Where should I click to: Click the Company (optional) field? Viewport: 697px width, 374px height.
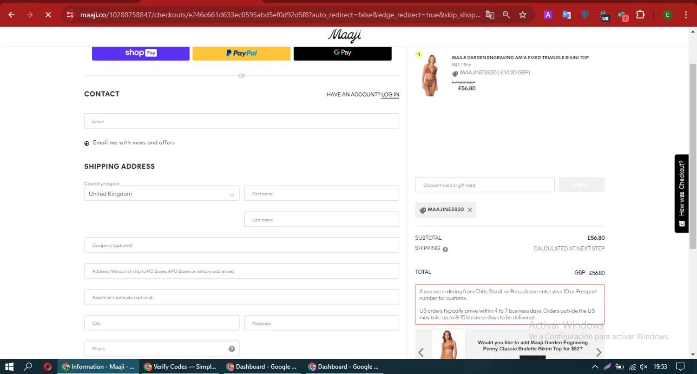[242, 245]
